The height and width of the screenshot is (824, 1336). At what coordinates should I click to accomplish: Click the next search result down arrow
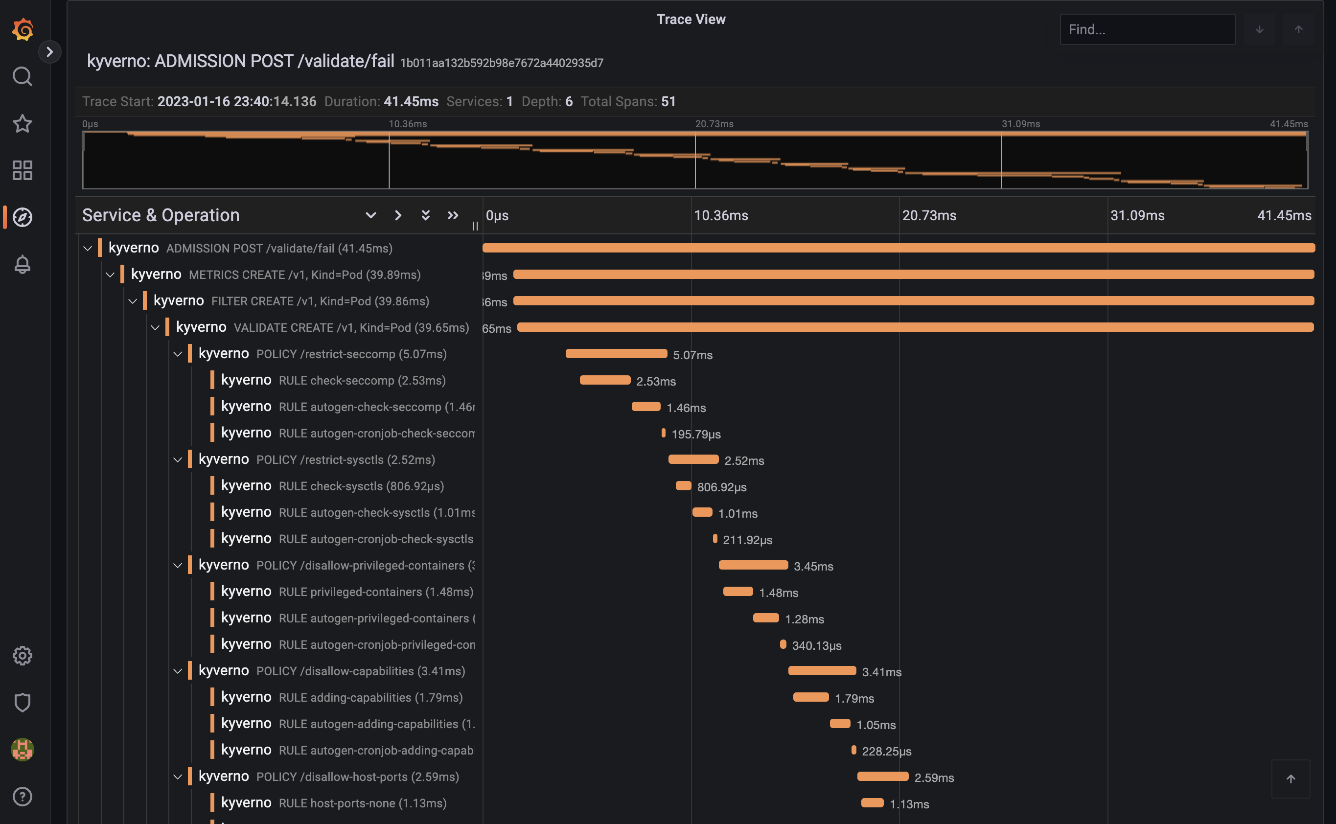pos(1259,29)
